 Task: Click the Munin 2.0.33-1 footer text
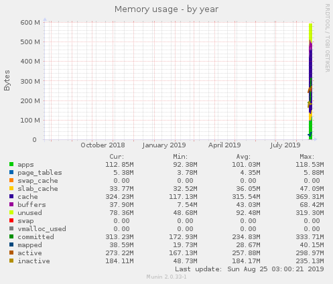[166, 277]
